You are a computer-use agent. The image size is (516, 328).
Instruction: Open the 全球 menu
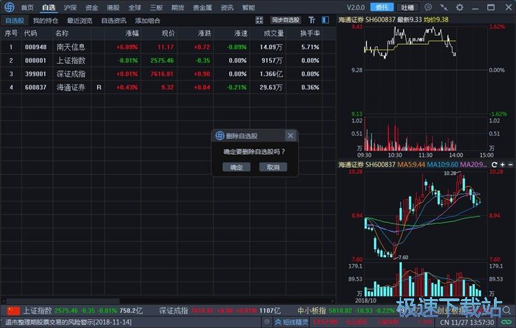point(135,8)
